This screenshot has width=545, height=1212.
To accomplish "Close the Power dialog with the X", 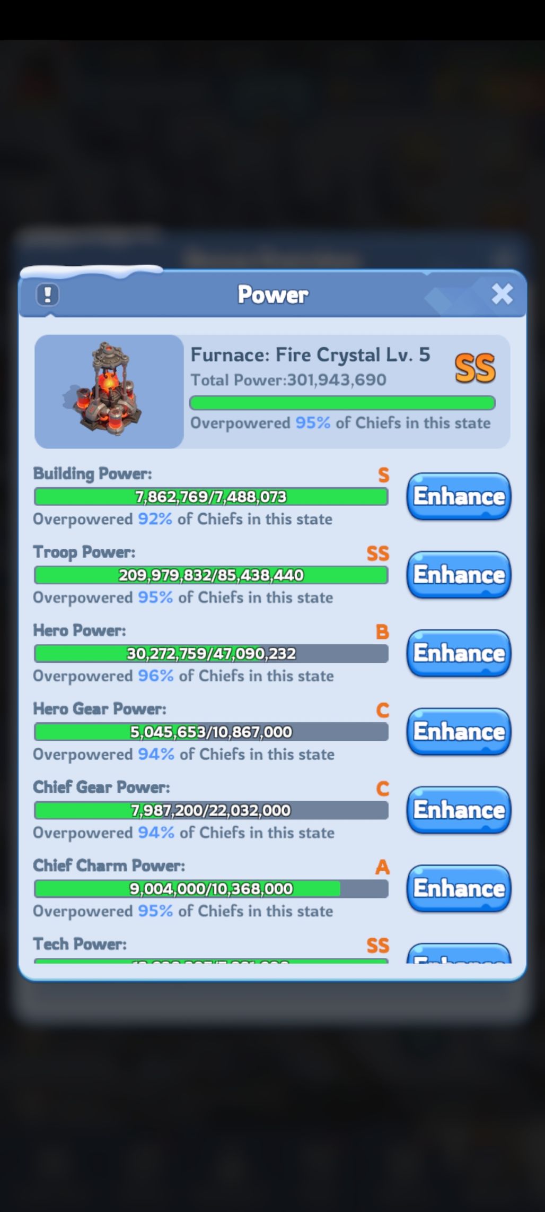I will click(502, 293).
